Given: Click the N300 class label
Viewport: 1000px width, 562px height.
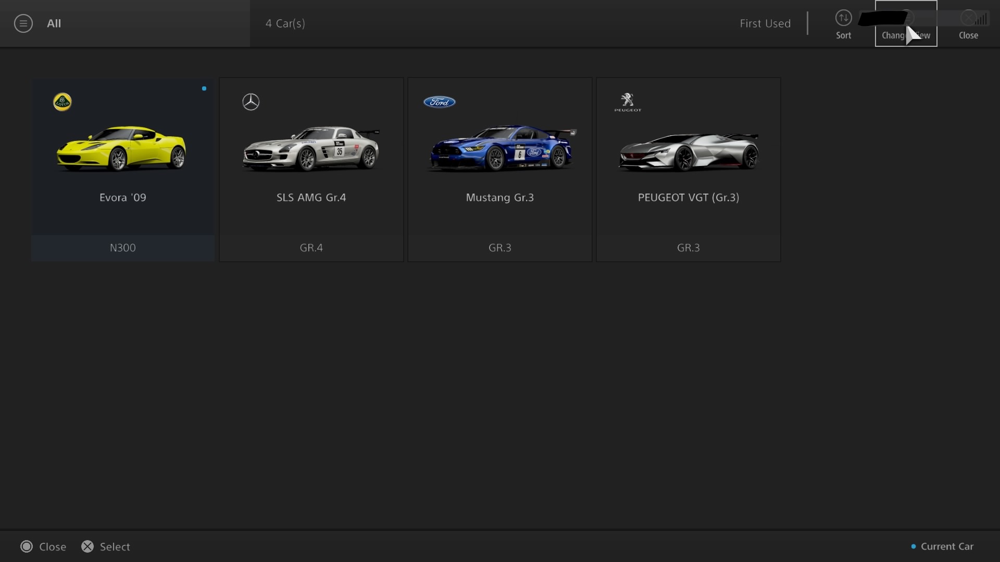Looking at the screenshot, I should 122,248.
